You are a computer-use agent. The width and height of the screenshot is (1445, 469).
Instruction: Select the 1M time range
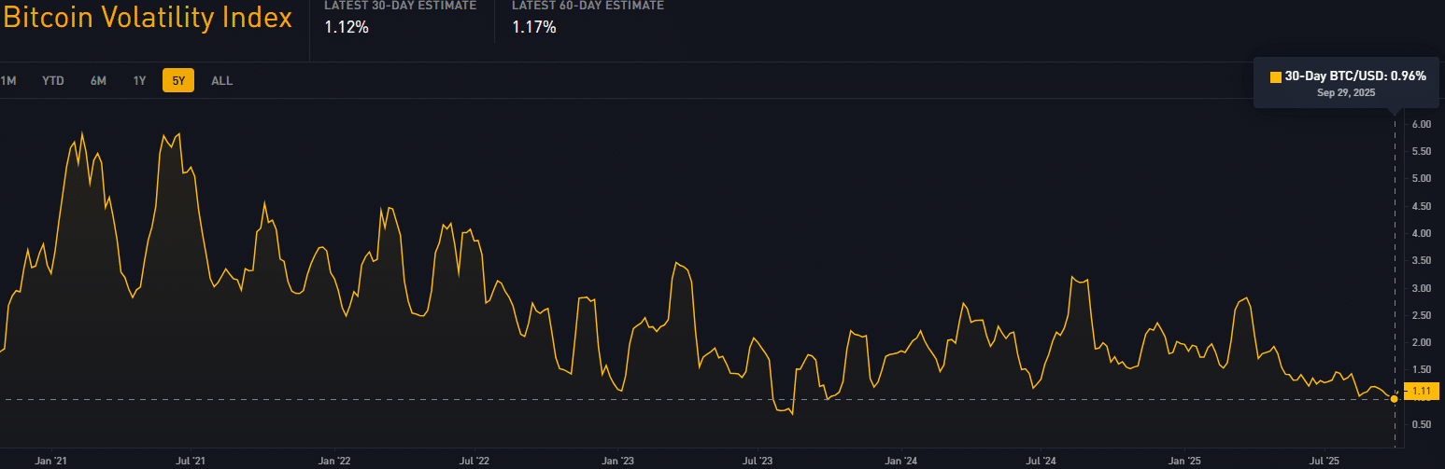[8, 81]
